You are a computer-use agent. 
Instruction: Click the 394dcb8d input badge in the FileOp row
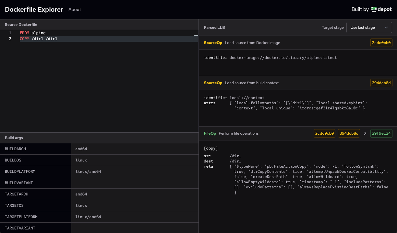tap(349, 133)
